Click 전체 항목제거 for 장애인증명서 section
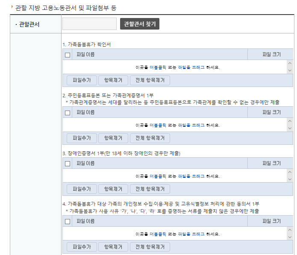 pyautogui.click(x=150, y=189)
